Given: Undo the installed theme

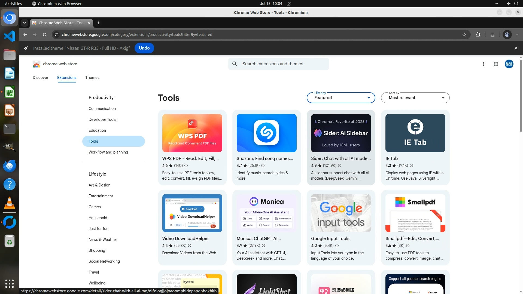Looking at the screenshot, I should click(x=144, y=48).
